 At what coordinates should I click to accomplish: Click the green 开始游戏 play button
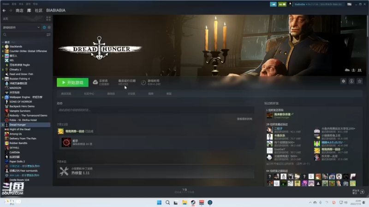(x=72, y=82)
